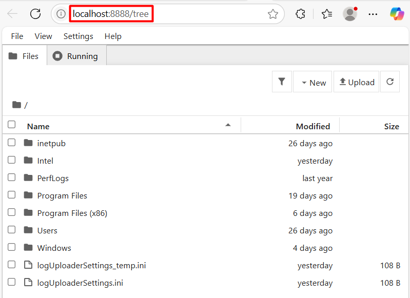Viewport: 410px width, 298px height.
Task: Open the Program Files folder name
Action: click(x=62, y=195)
